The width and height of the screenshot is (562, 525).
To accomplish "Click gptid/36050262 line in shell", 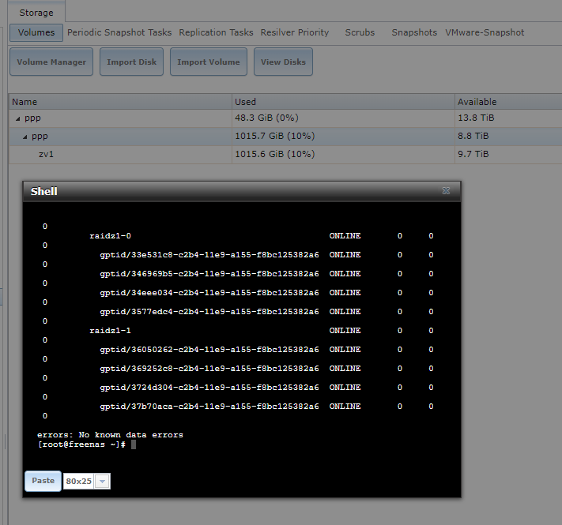I will 209,349.
